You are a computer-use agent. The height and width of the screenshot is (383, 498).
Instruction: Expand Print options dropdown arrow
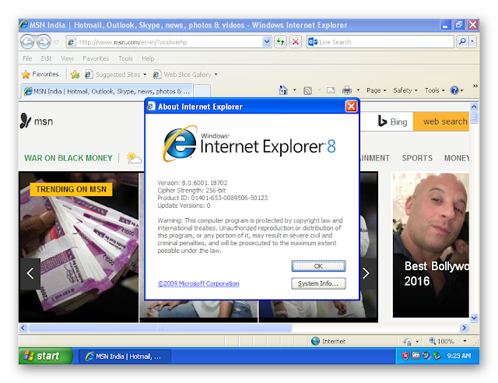[x=358, y=90]
